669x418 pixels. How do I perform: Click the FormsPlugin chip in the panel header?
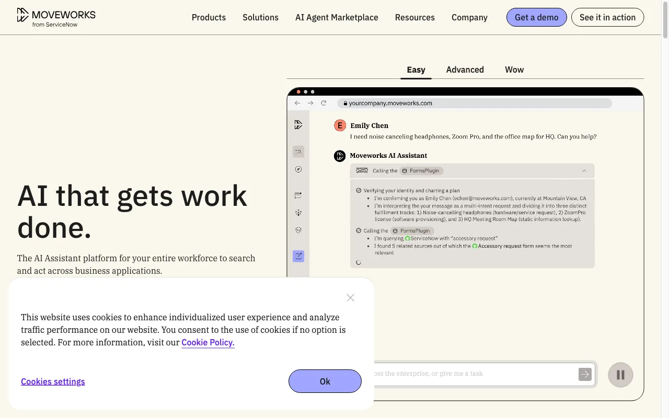(x=422, y=171)
